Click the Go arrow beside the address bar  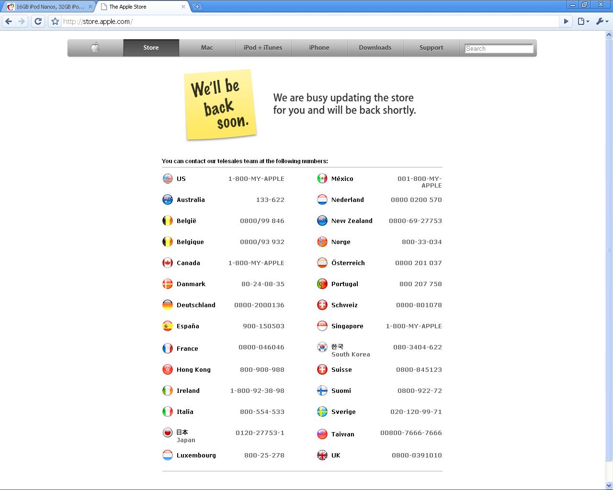tap(566, 21)
